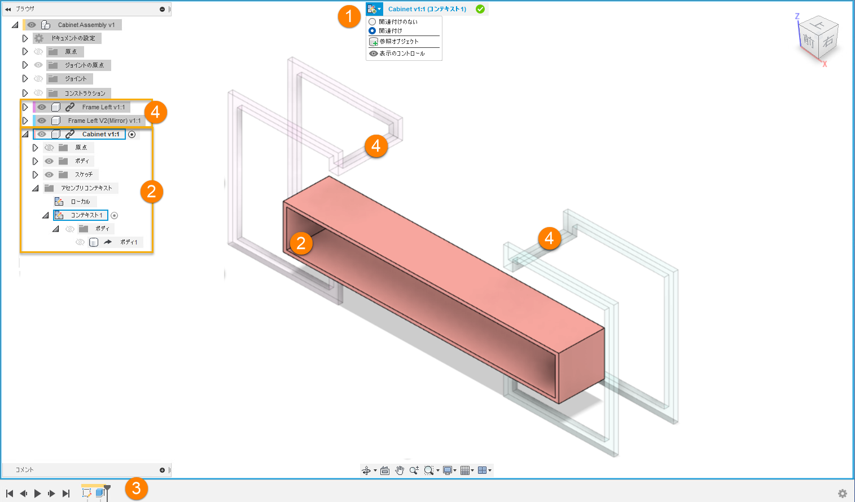Collapse the コンテキスト1 node
Screen dimensions: 855x502
point(45,215)
